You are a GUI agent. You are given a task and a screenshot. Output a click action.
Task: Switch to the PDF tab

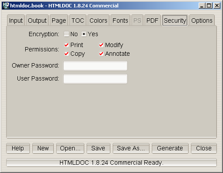[152, 20]
